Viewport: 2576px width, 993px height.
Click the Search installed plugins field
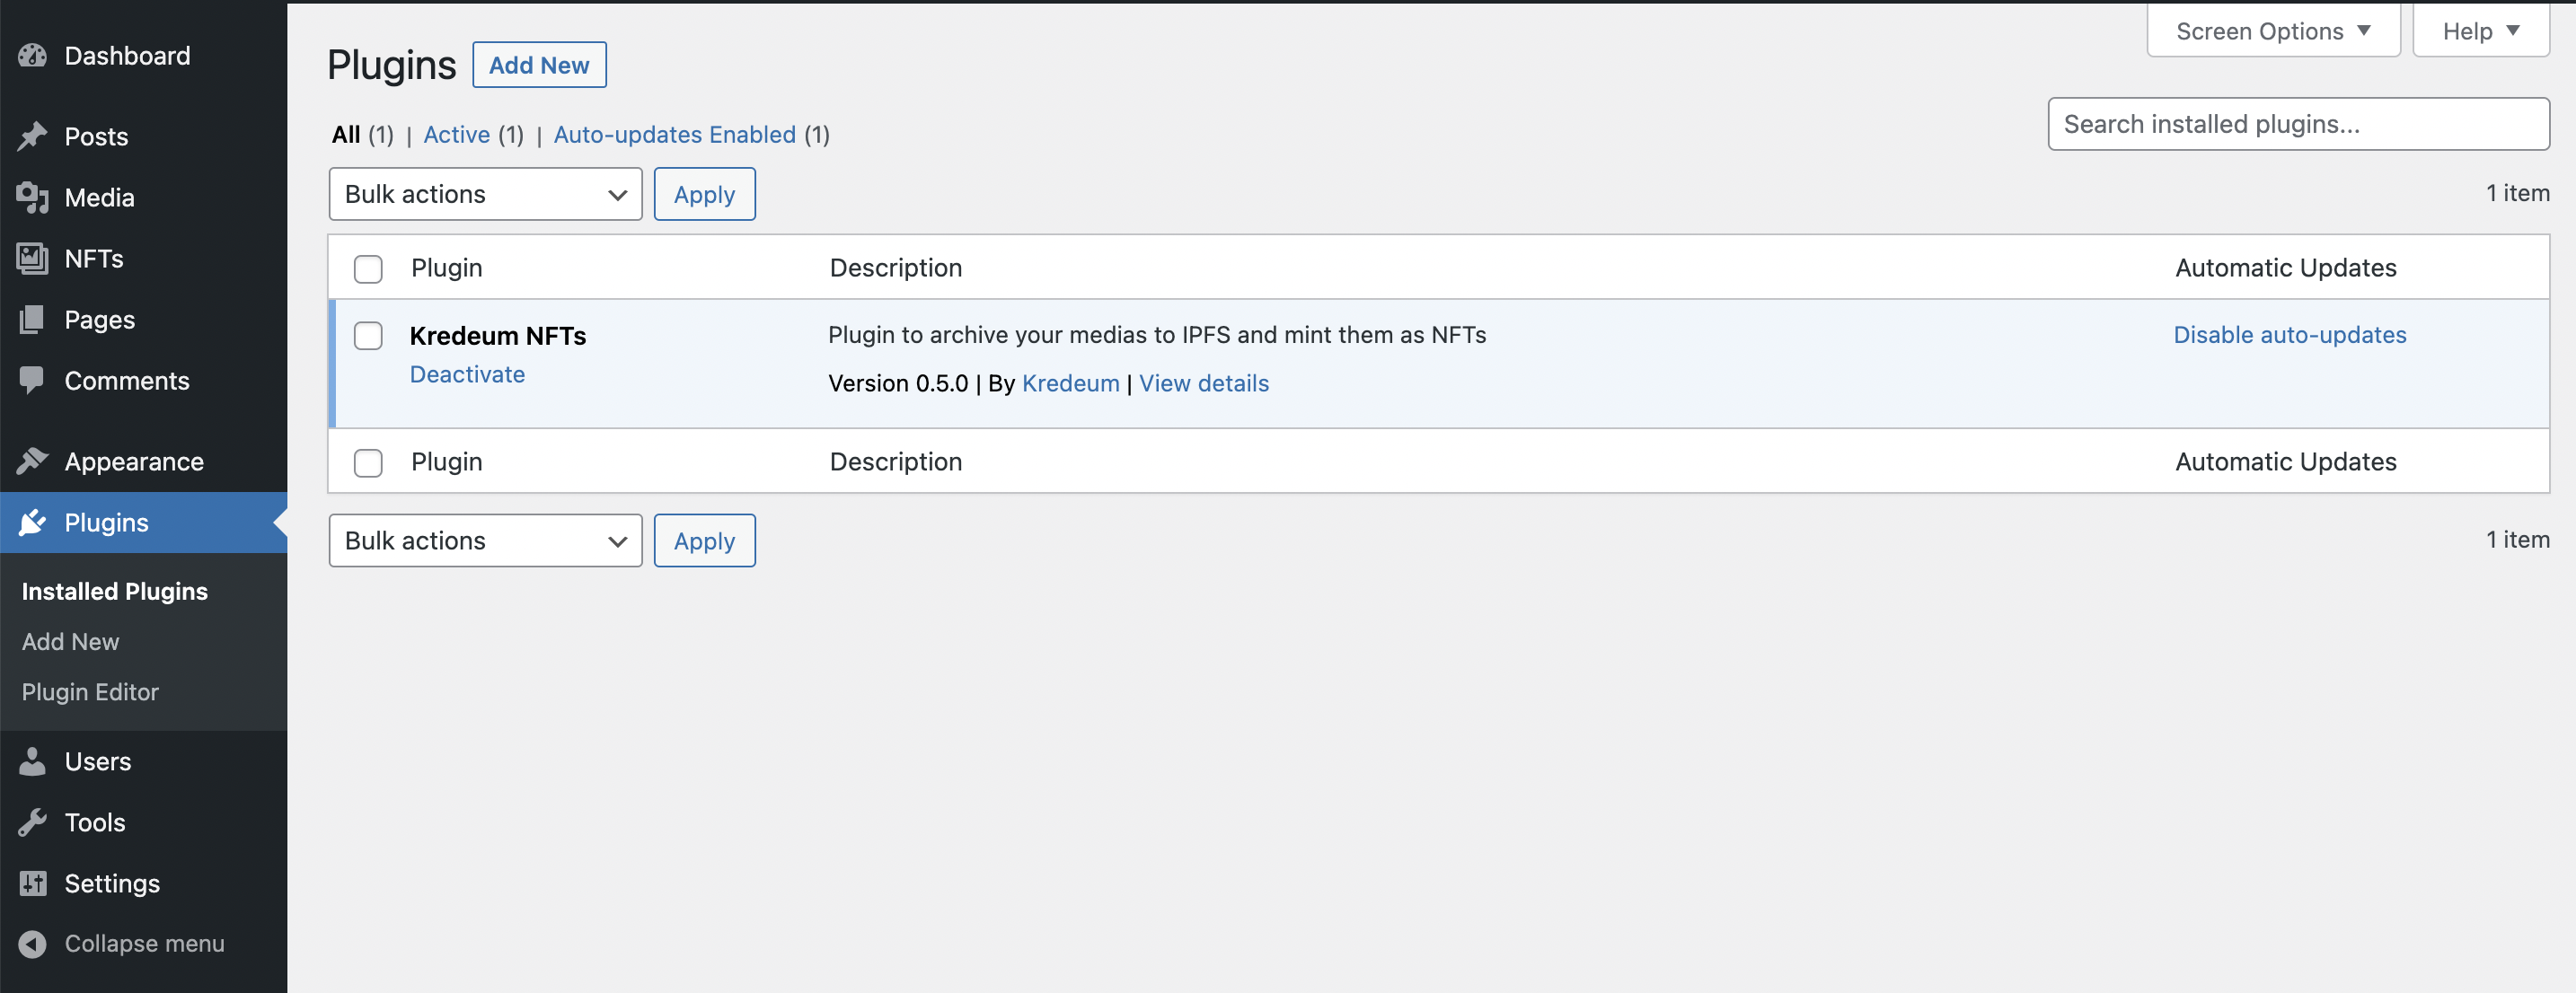click(x=2297, y=124)
